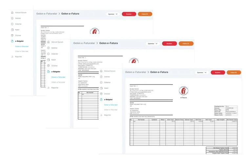Open the İşlemler dropdown in the rearmost window
Screen dimensions: 246x164
pos(113,14)
